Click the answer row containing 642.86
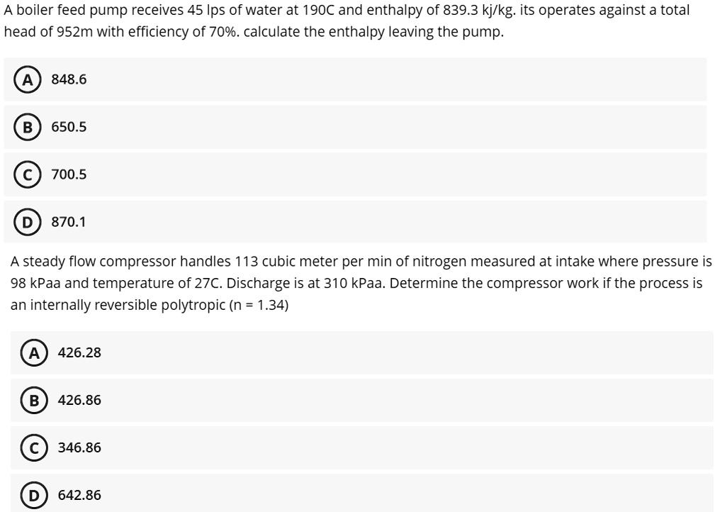Viewport: 715px width, 512px height. pos(354,494)
